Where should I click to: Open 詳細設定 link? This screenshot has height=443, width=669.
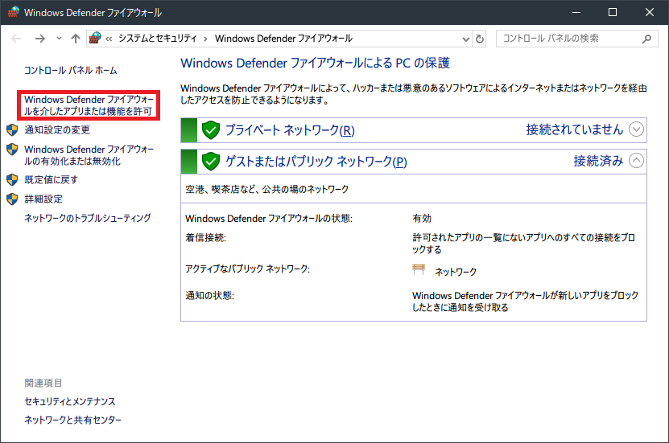(43, 199)
